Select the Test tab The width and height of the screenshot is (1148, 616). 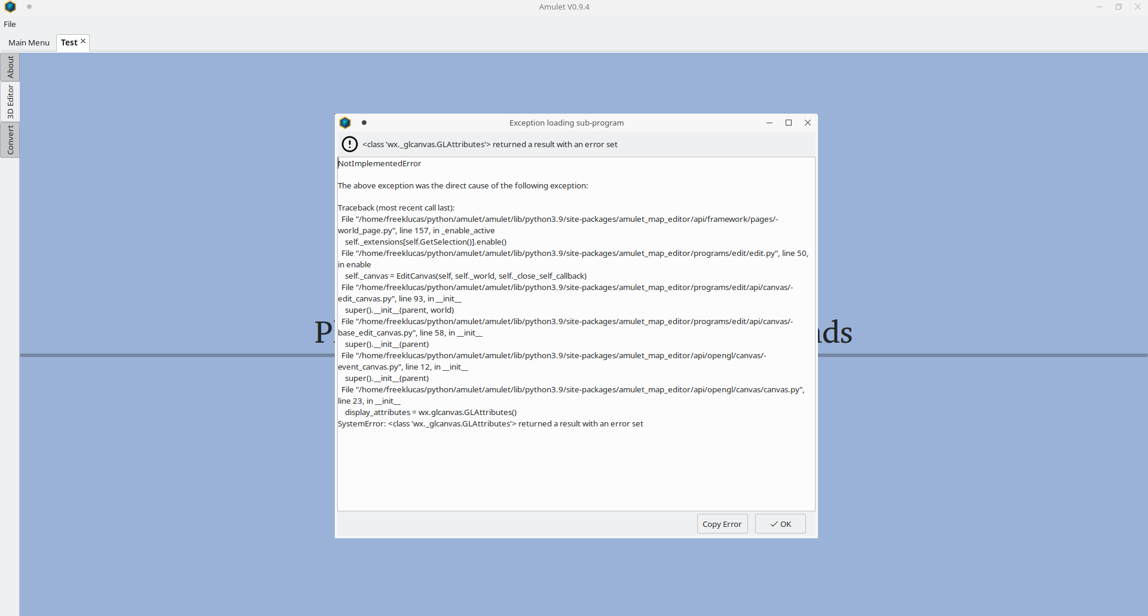point(69,42)
